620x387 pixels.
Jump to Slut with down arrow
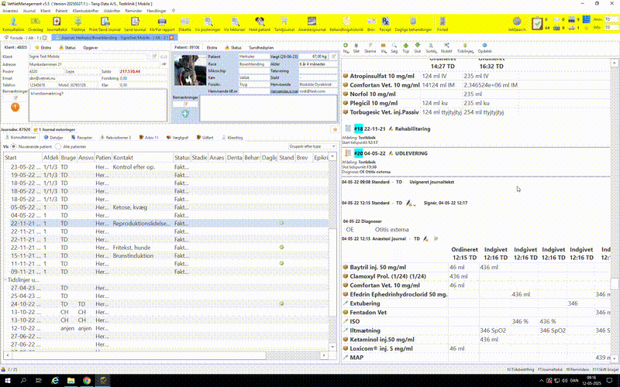(x=417, y=48)
